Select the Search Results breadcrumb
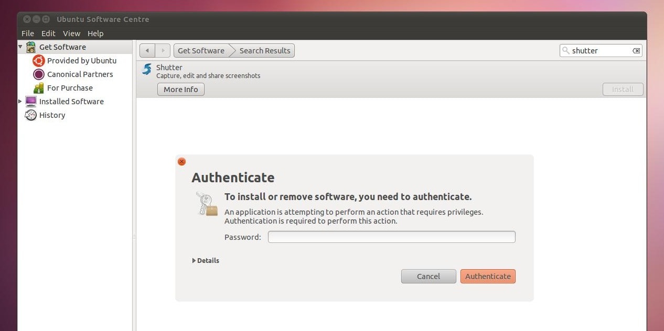664x331 pixels. pyautogui.click(x=264, y=51)
